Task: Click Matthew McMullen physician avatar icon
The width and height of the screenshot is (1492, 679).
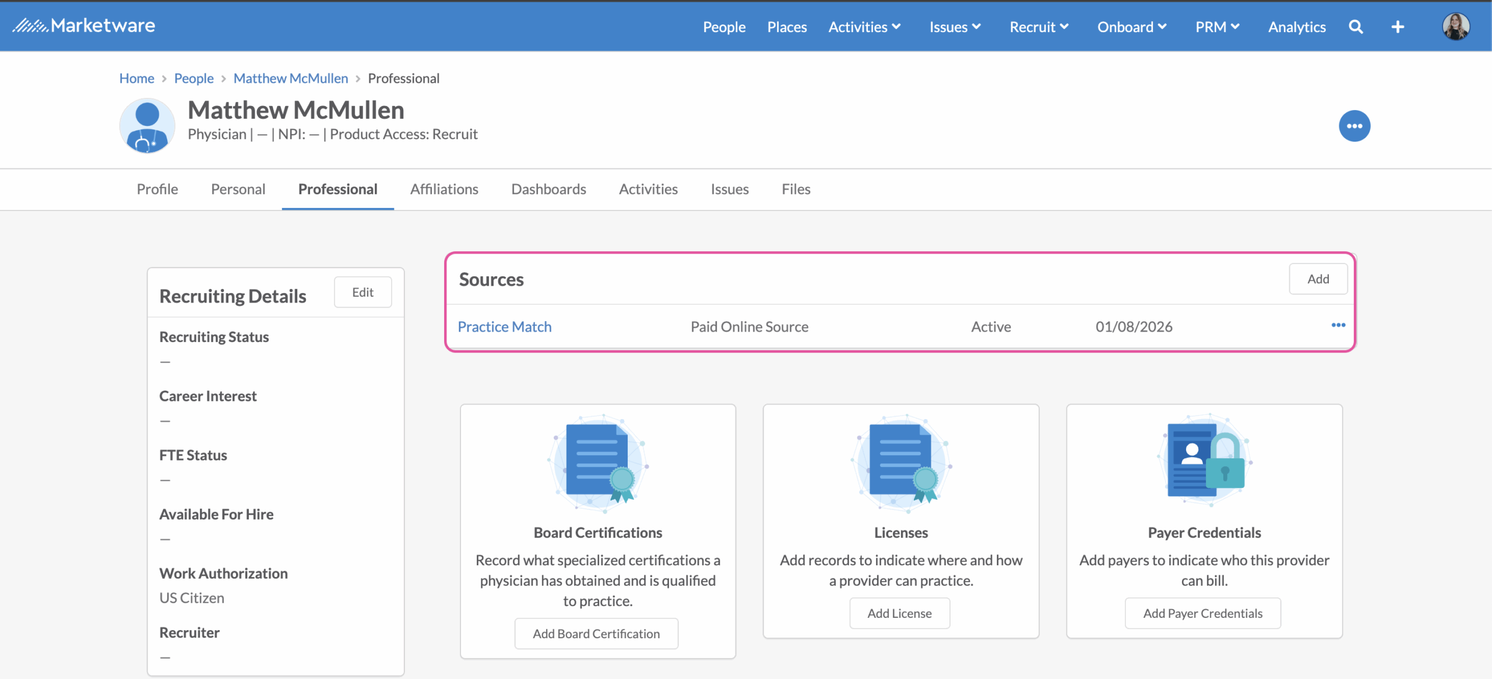Action: [x=147, y=126]
